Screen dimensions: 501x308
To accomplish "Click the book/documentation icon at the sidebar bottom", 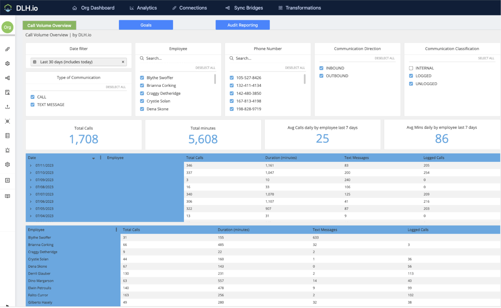I will [x=7, y=196].
